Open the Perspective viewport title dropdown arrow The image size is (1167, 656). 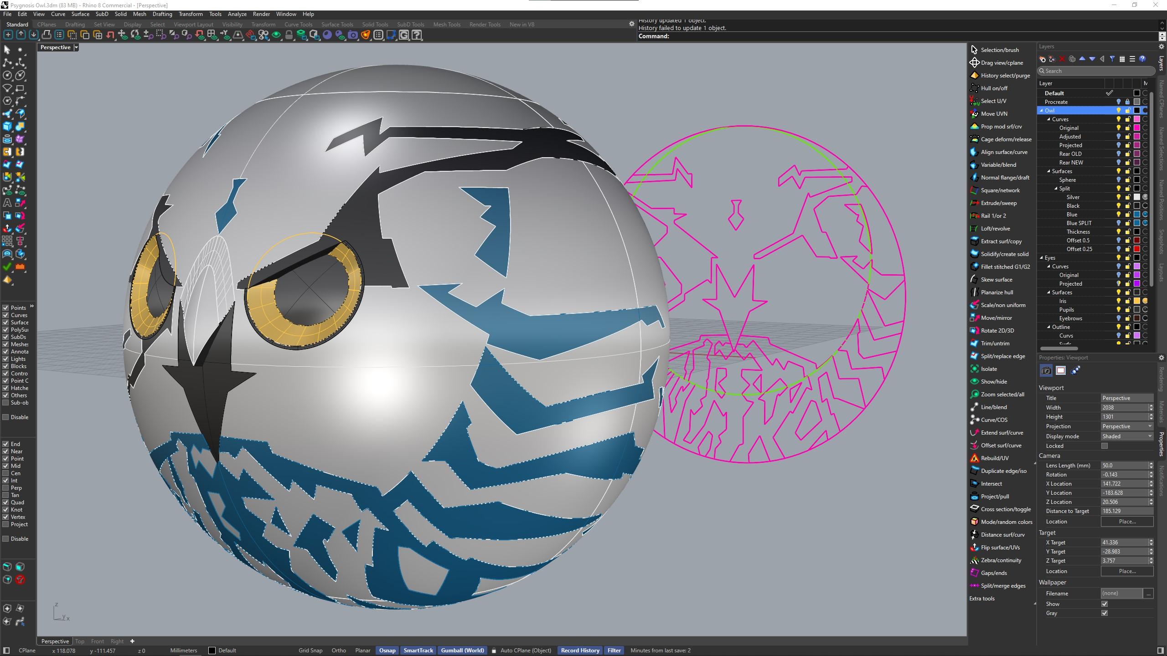pos(76,47)
